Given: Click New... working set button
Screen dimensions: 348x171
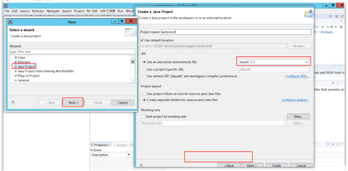Looking at the screenshot, I should (298, 116).
